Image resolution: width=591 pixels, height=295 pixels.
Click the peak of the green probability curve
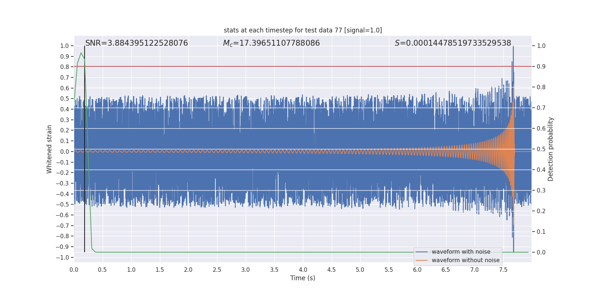[81, 53]
